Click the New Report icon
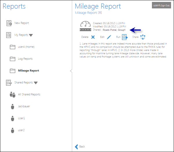The image size is (174, 152). click(x=9, y=23)
